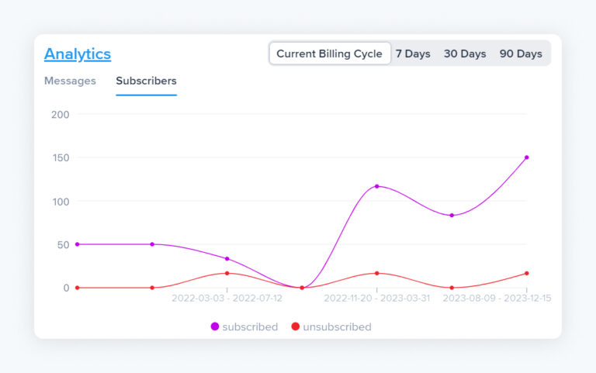The height and width of the screenshot is (373, 596).
Task: Click the last unsubscribed red point
Action: [526, 273]
